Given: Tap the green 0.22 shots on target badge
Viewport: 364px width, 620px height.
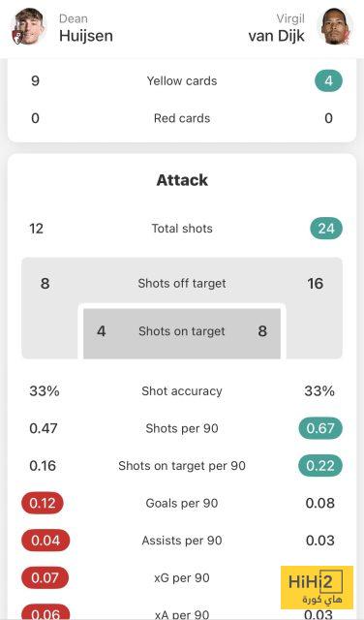Looking at the screenshot, I should (320, 465).
